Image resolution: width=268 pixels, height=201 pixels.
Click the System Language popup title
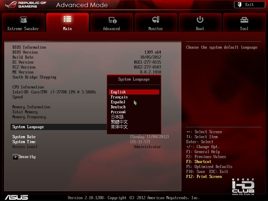[x=134, y=79]
